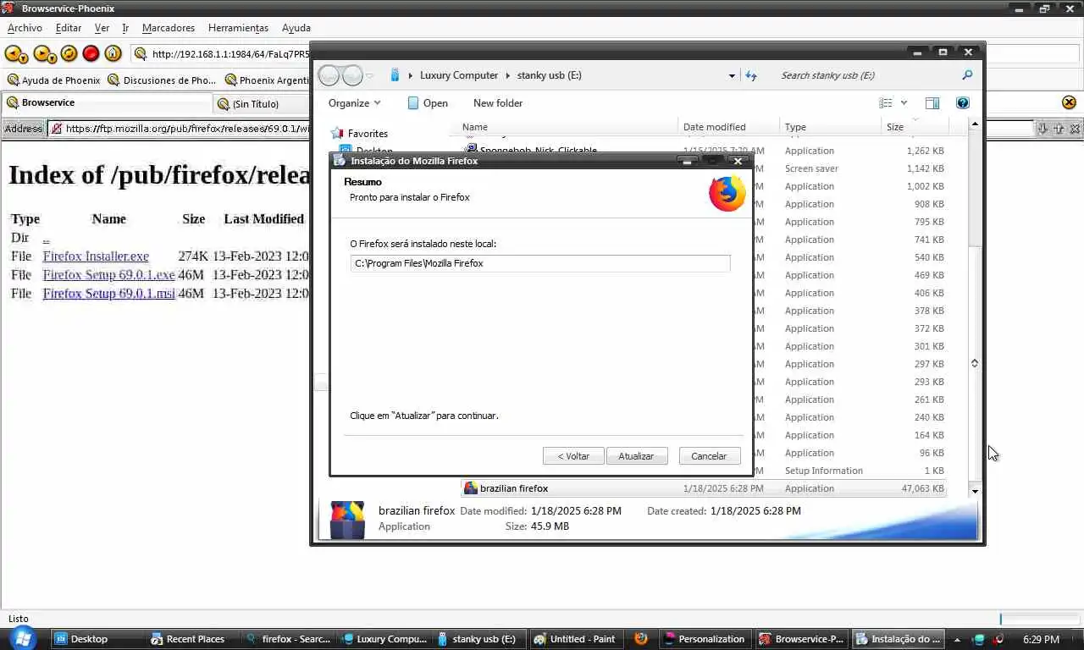The image size is (1084, 650).
Task: Click the down arrow icon beside Browservice address bar
Action: (x=1043, y=129)
